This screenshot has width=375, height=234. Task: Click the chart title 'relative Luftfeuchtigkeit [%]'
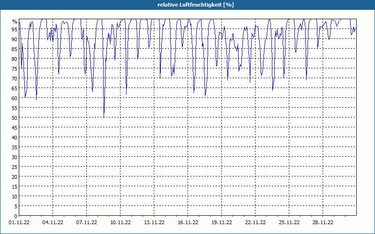[195, 5]
